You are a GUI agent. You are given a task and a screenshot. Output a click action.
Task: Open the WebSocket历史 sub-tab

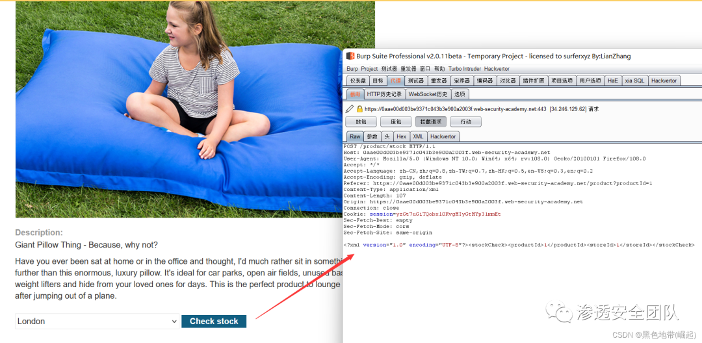click(428, 94)
